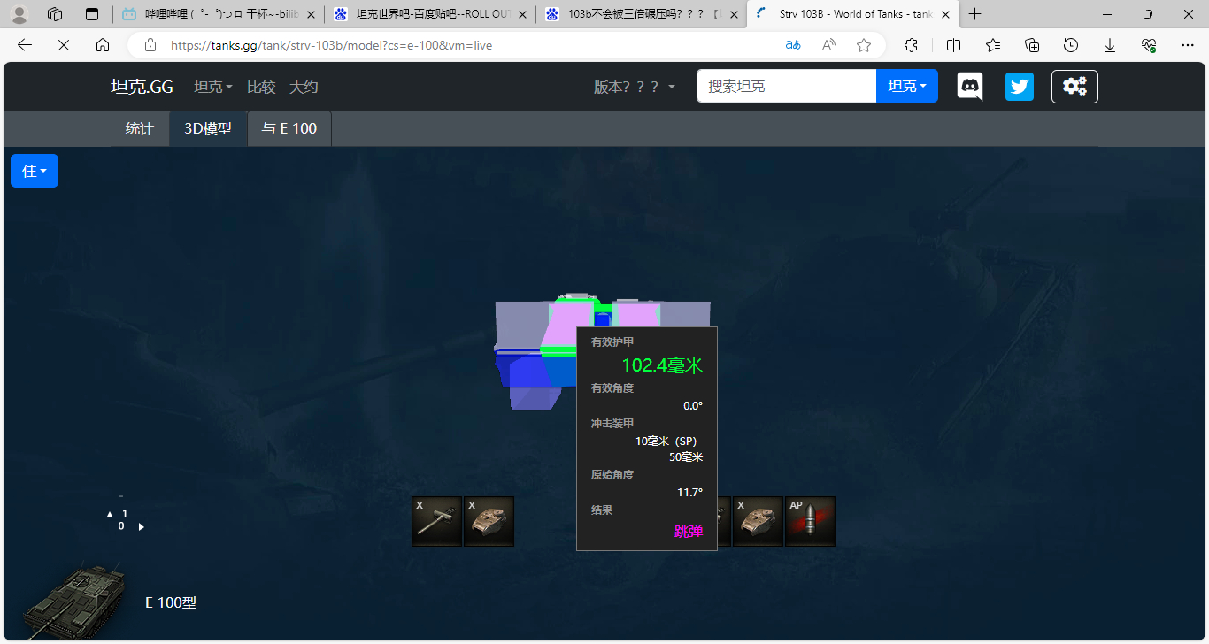Open browser settings and more menu
This screenshot has height=644, width=1209.
pyautogui.click(x=1188, y=45)
